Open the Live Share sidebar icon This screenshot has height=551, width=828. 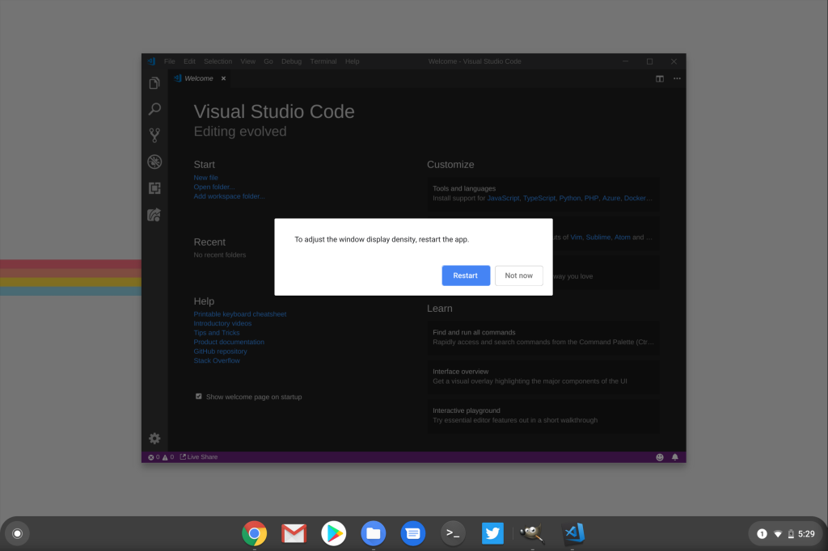coord(154,215)
